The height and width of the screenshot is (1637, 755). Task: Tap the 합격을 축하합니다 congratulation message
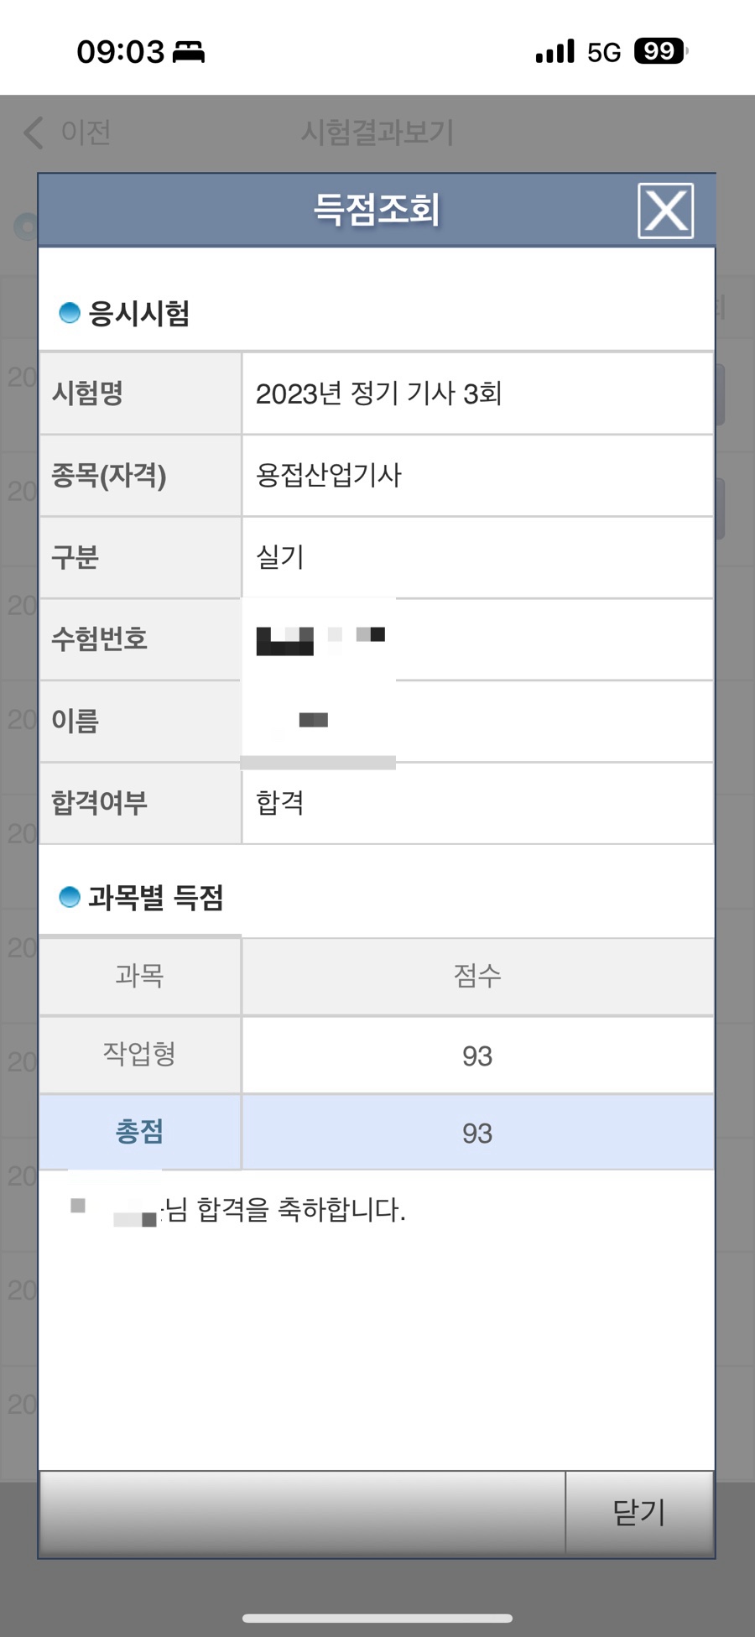(x=285, y=1210)
